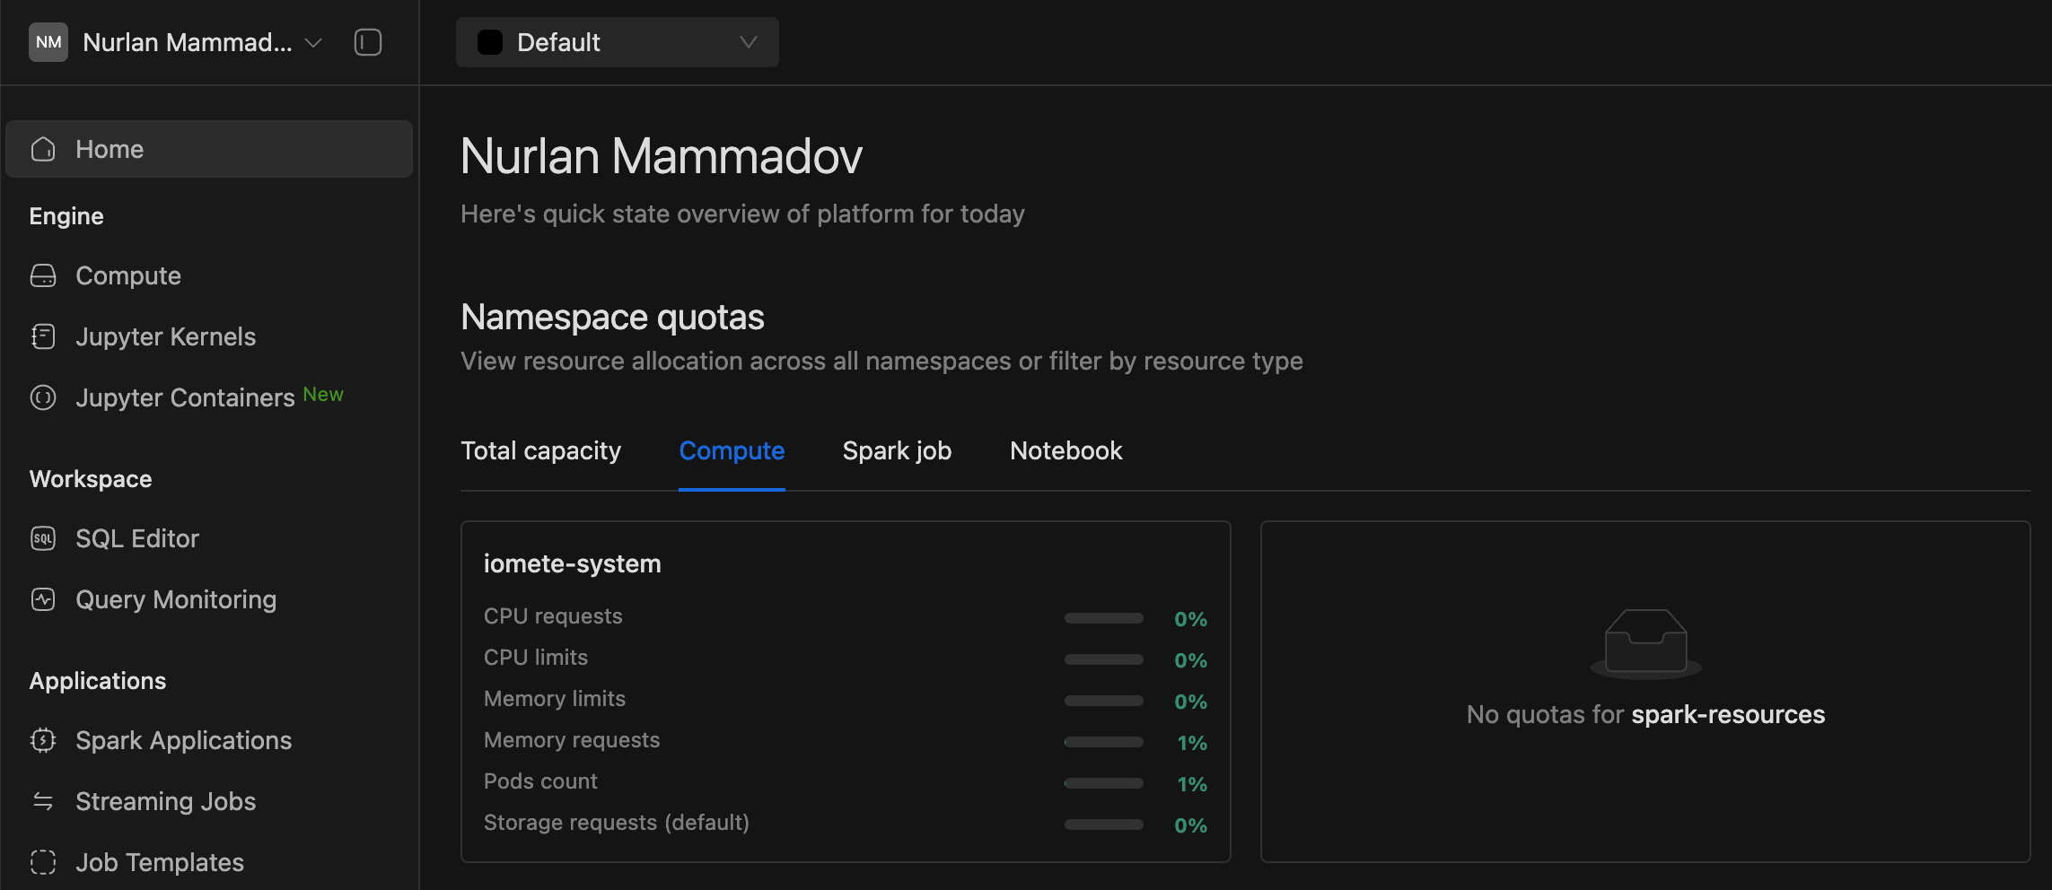Viewport: 2052px width, 890px height.
Task: Click the Streaming Jobs arrows icon
Action: 43,801
